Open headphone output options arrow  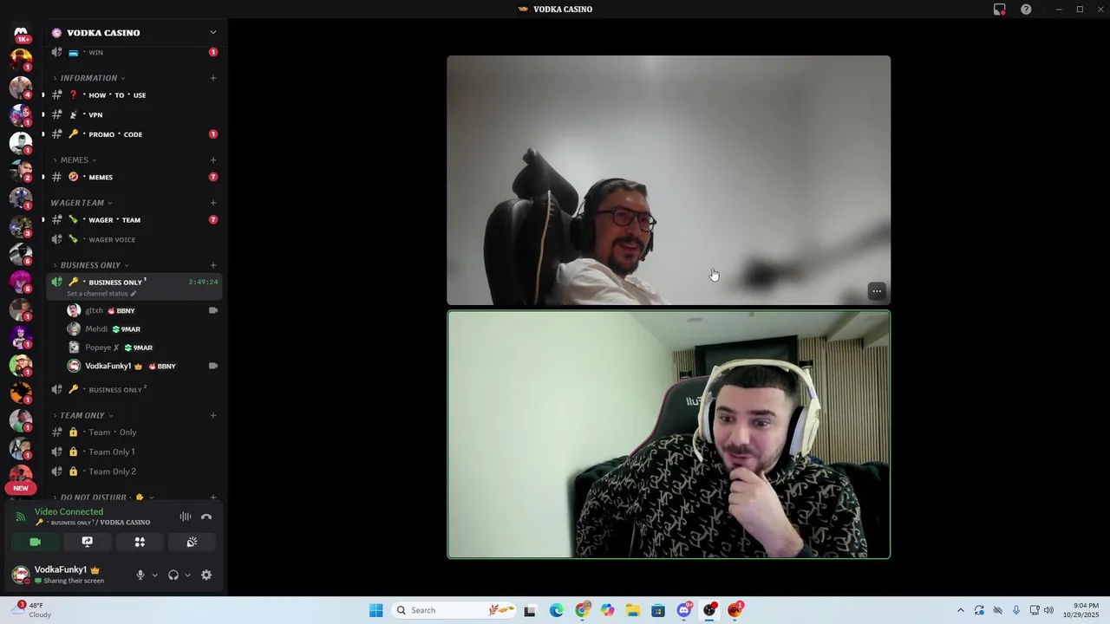tap(187, 575)
